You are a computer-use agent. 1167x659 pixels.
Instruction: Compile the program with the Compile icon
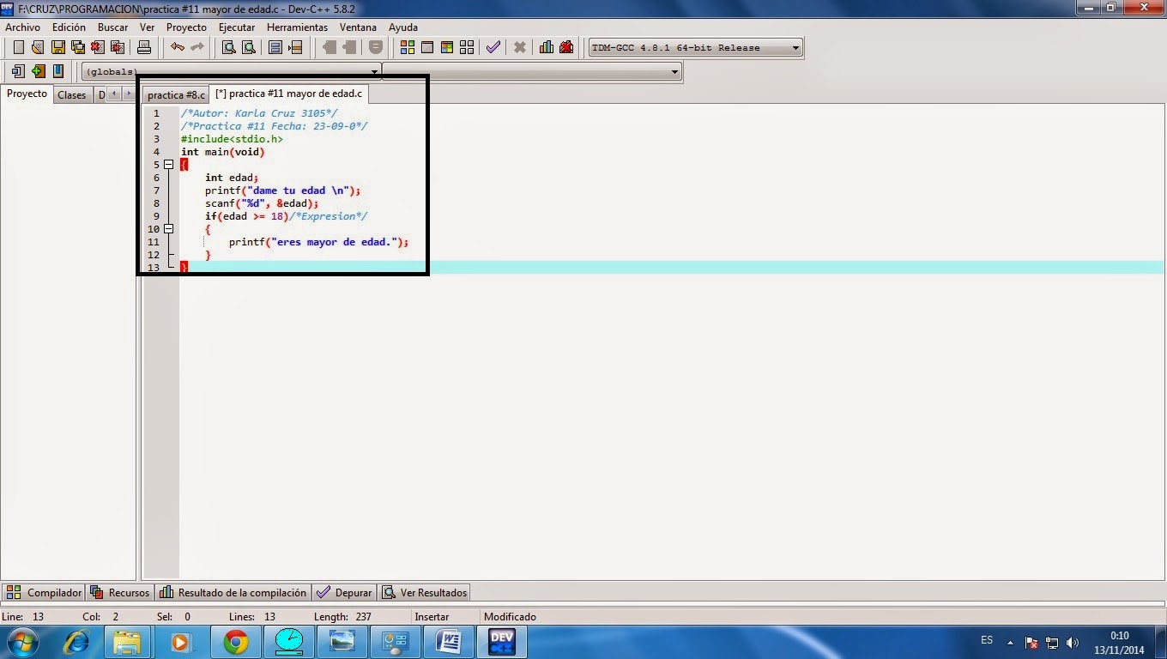(x=407, y=47)
